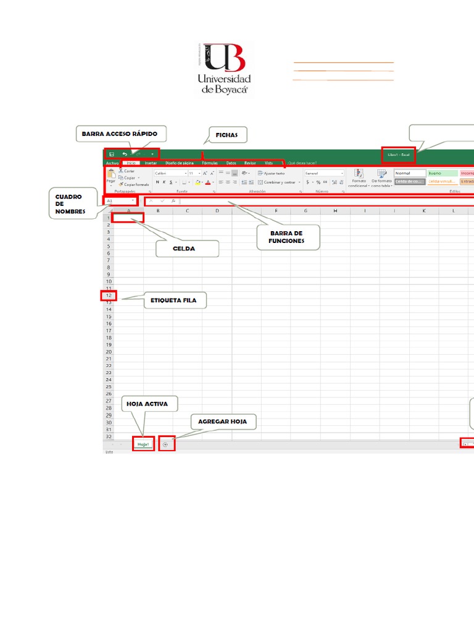Switch to the Revisar tab

pos(250,163)
